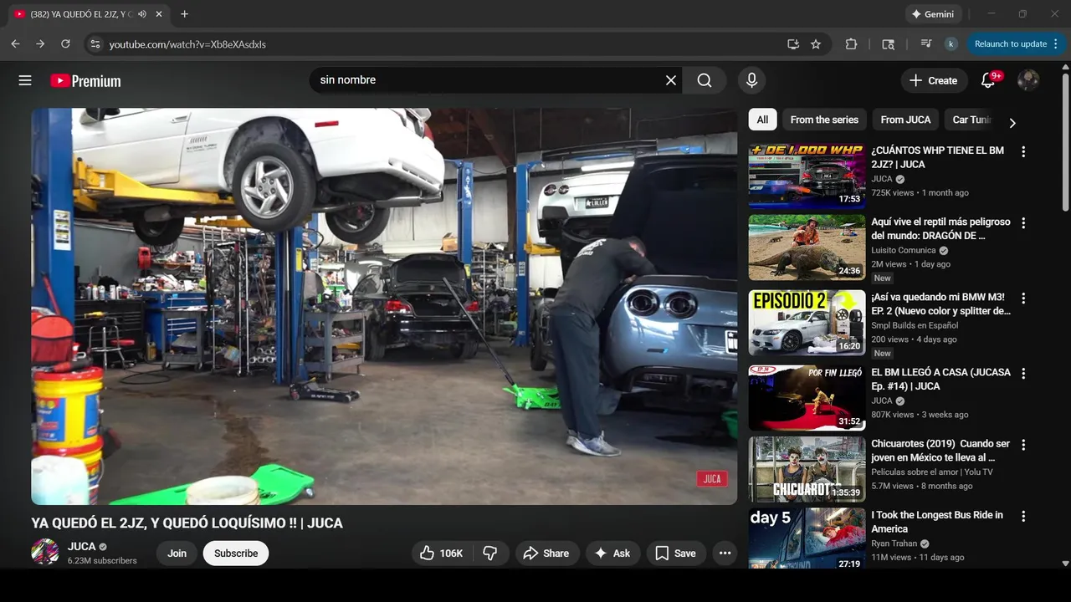This screenshot has width=1071, height=602.
Task: Go back with browser back arrow
Action: (15, 44)
